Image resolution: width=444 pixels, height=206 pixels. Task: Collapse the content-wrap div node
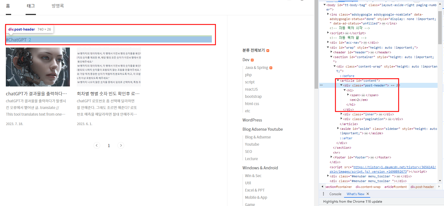pyautogui.click(x=335, y=66)
